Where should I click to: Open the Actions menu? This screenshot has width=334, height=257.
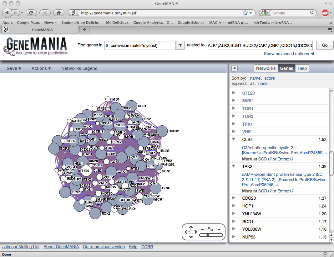[41, 68]
